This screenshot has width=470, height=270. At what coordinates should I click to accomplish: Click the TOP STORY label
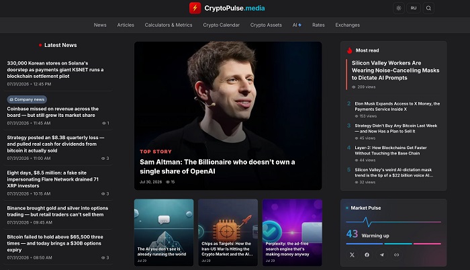tap(156, 152)
